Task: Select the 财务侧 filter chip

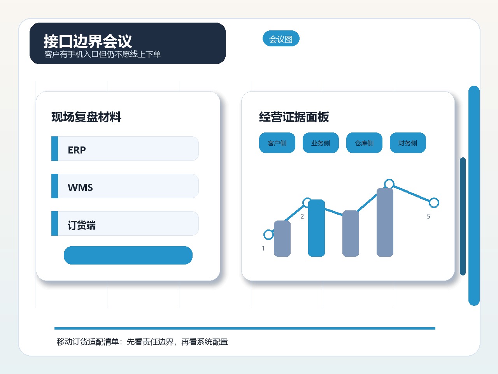Action: (x=408, y=143)
